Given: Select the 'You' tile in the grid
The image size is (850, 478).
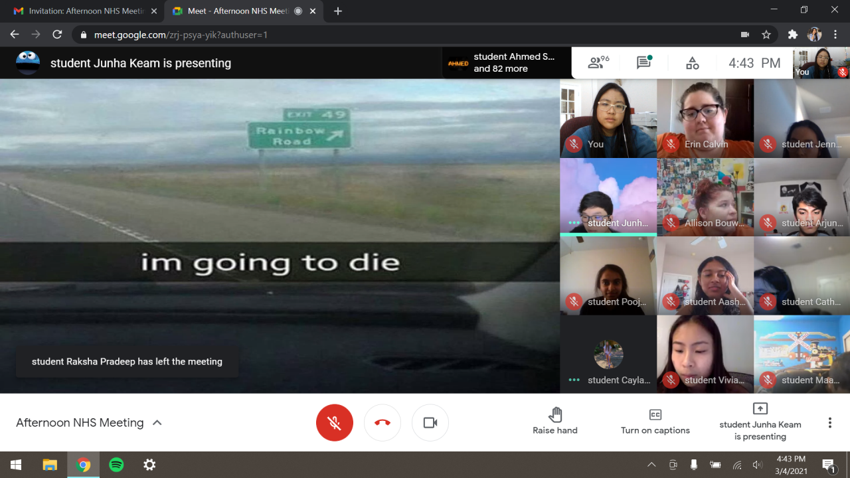Looking at the screenshot, I should pyautogui.click(x=608, y=118).
